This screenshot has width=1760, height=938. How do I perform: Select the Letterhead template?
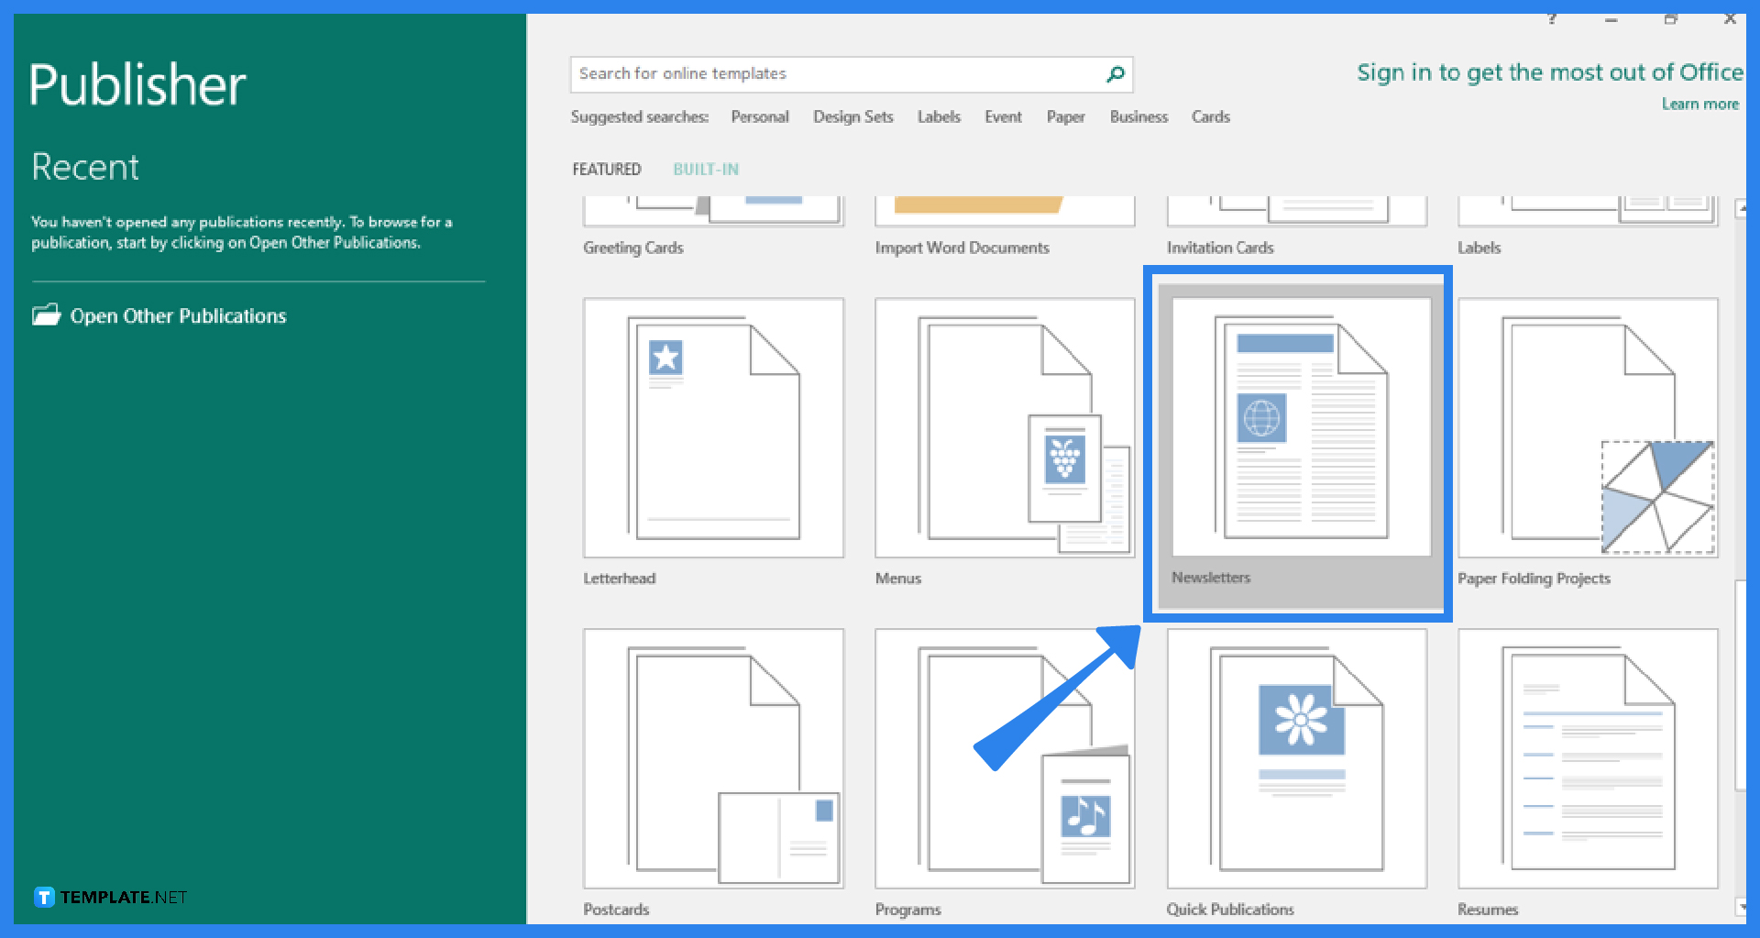[x=713, y=426]
